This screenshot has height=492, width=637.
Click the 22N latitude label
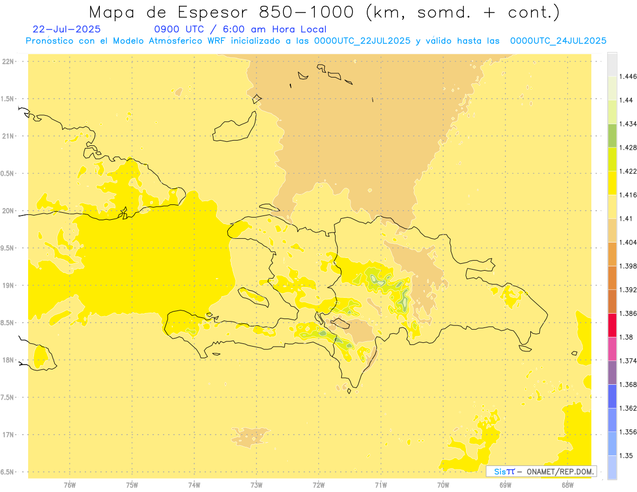[9, 62]
